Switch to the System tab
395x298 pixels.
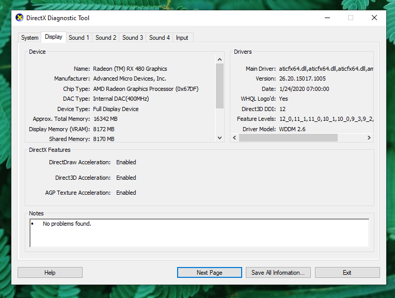[30, 38]
